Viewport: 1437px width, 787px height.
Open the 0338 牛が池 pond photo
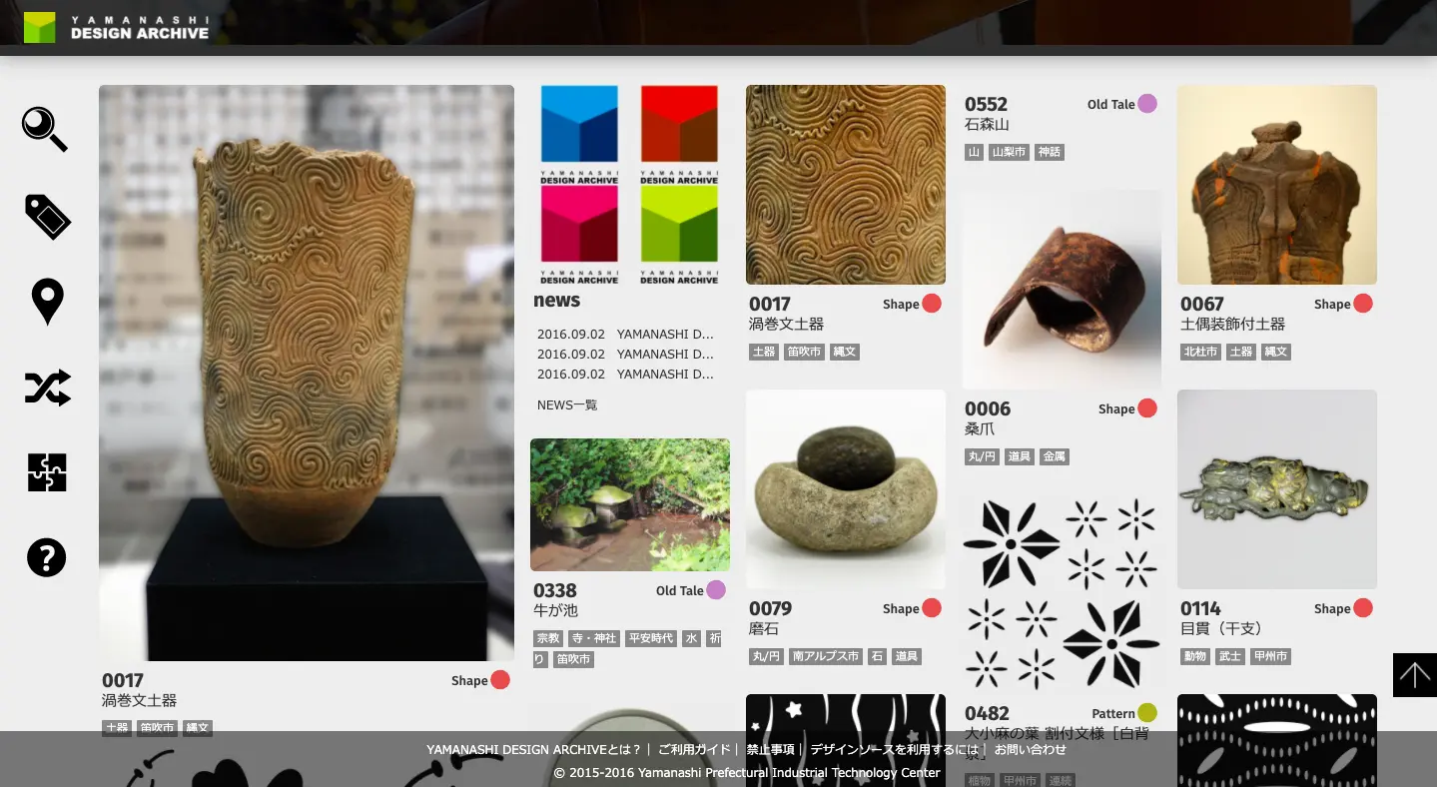(630, 504)
